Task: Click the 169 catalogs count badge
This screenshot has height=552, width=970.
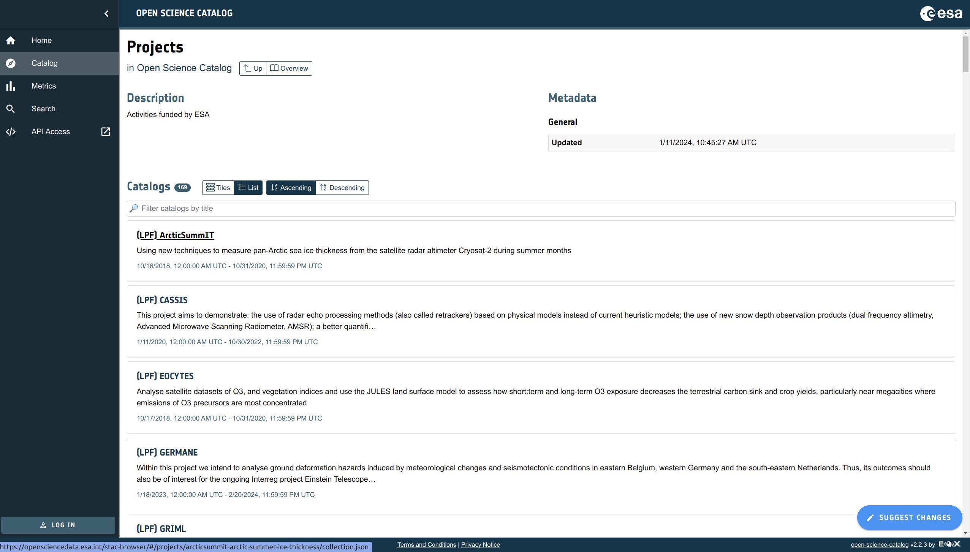Action: (182, 188)
